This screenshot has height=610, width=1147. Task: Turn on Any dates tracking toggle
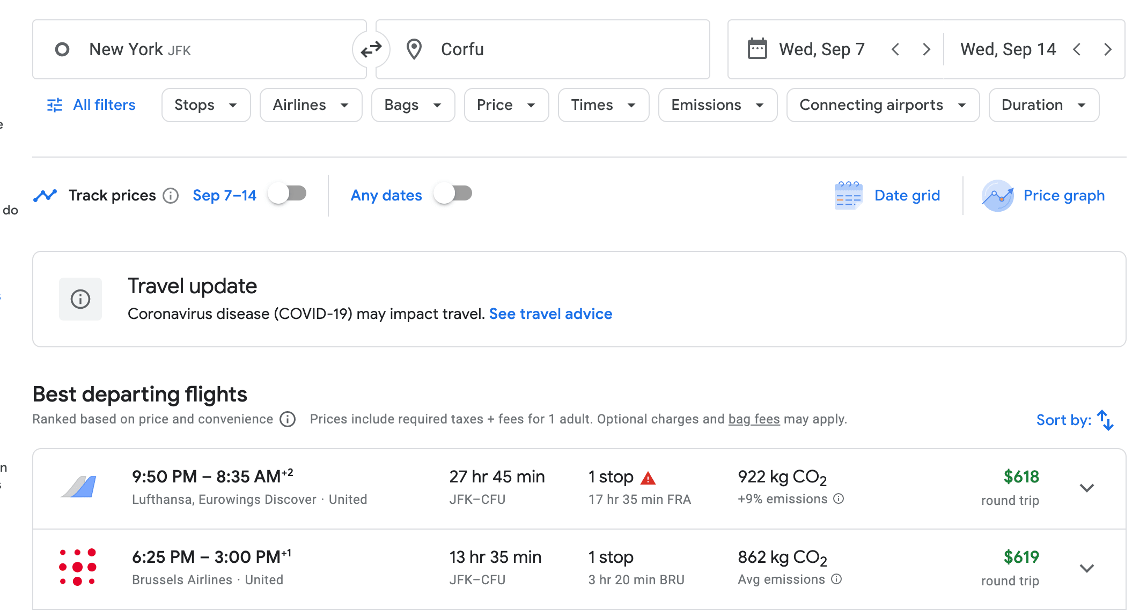[453, 194]
